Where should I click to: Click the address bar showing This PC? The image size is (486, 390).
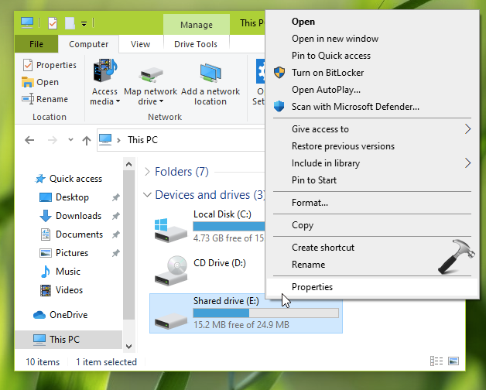(181, 140)
